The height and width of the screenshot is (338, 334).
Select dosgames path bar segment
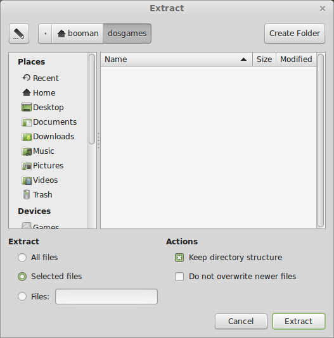[127, 34]
